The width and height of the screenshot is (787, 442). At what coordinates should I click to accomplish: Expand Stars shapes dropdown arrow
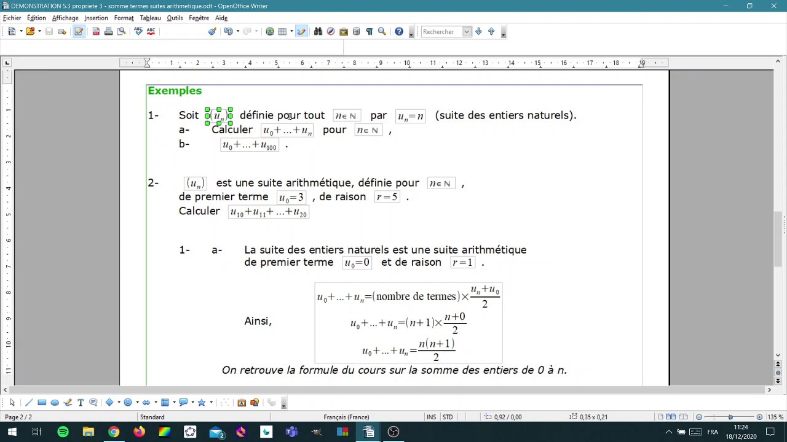coord(211,403)
